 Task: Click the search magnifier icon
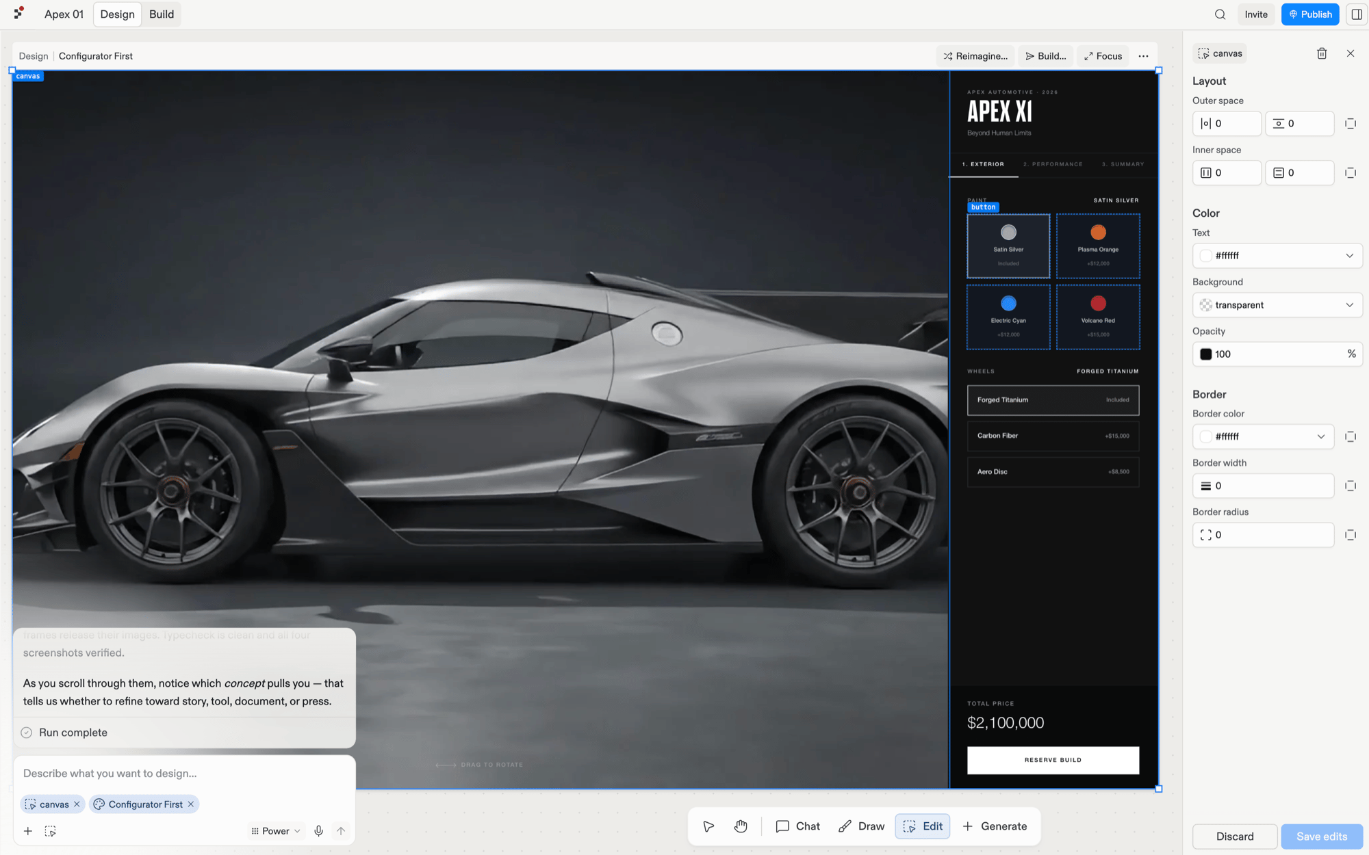click(x=1220, y=14)
